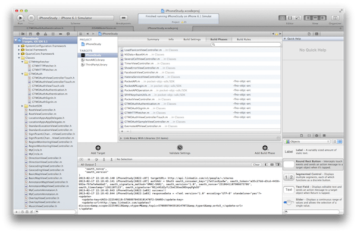Viewport: 357px width, 233px height.
Task: Click the Add Build Phase icon
Action: coord(265,148)
